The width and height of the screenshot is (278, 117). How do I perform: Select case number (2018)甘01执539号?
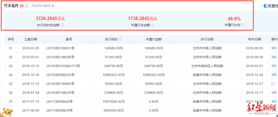click(x=60, y=92)
